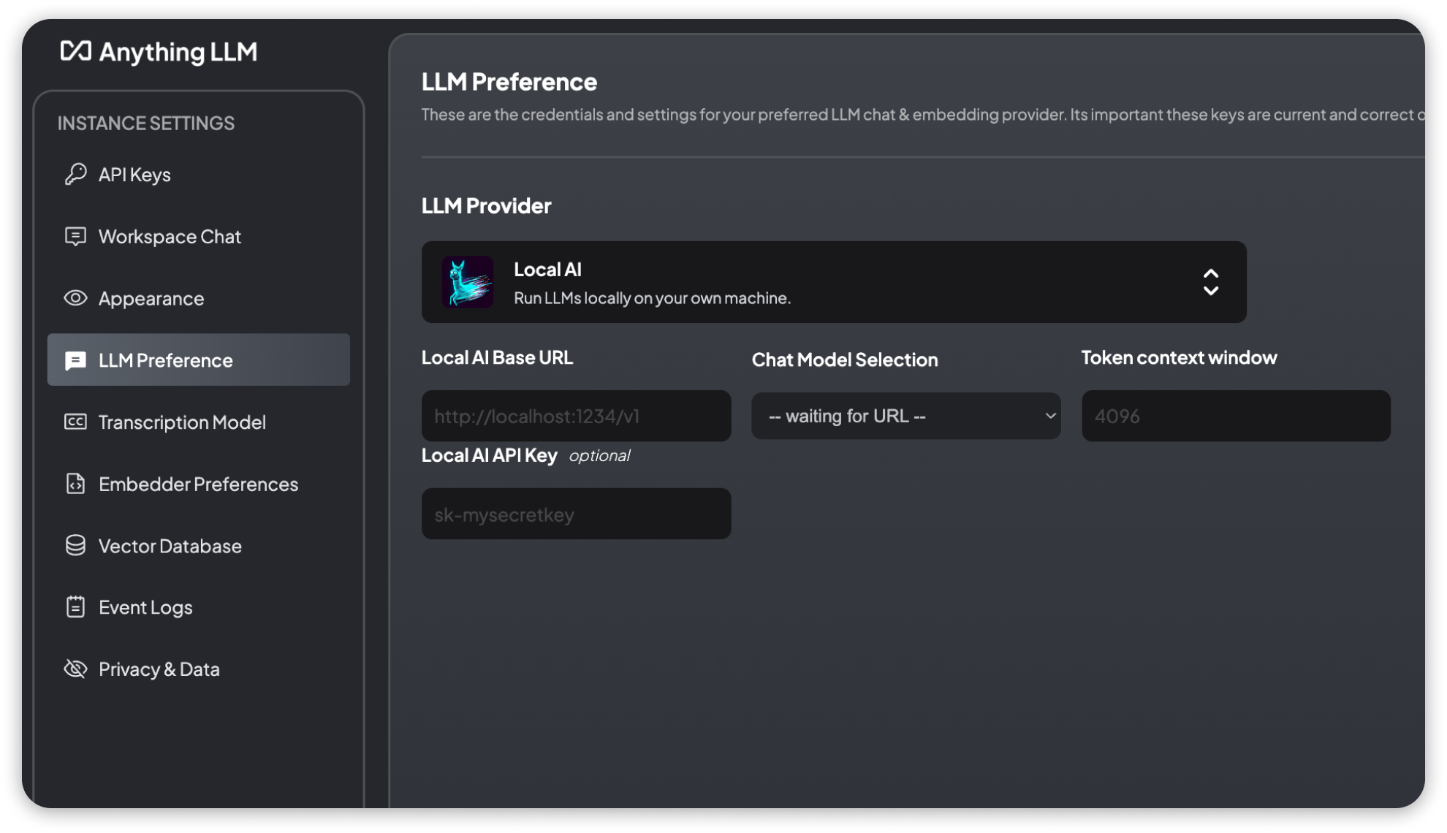Go to Workspace Chat section
Image resolution: width=1447 pixels, height=833 pixels.
(x=199, y=236)
